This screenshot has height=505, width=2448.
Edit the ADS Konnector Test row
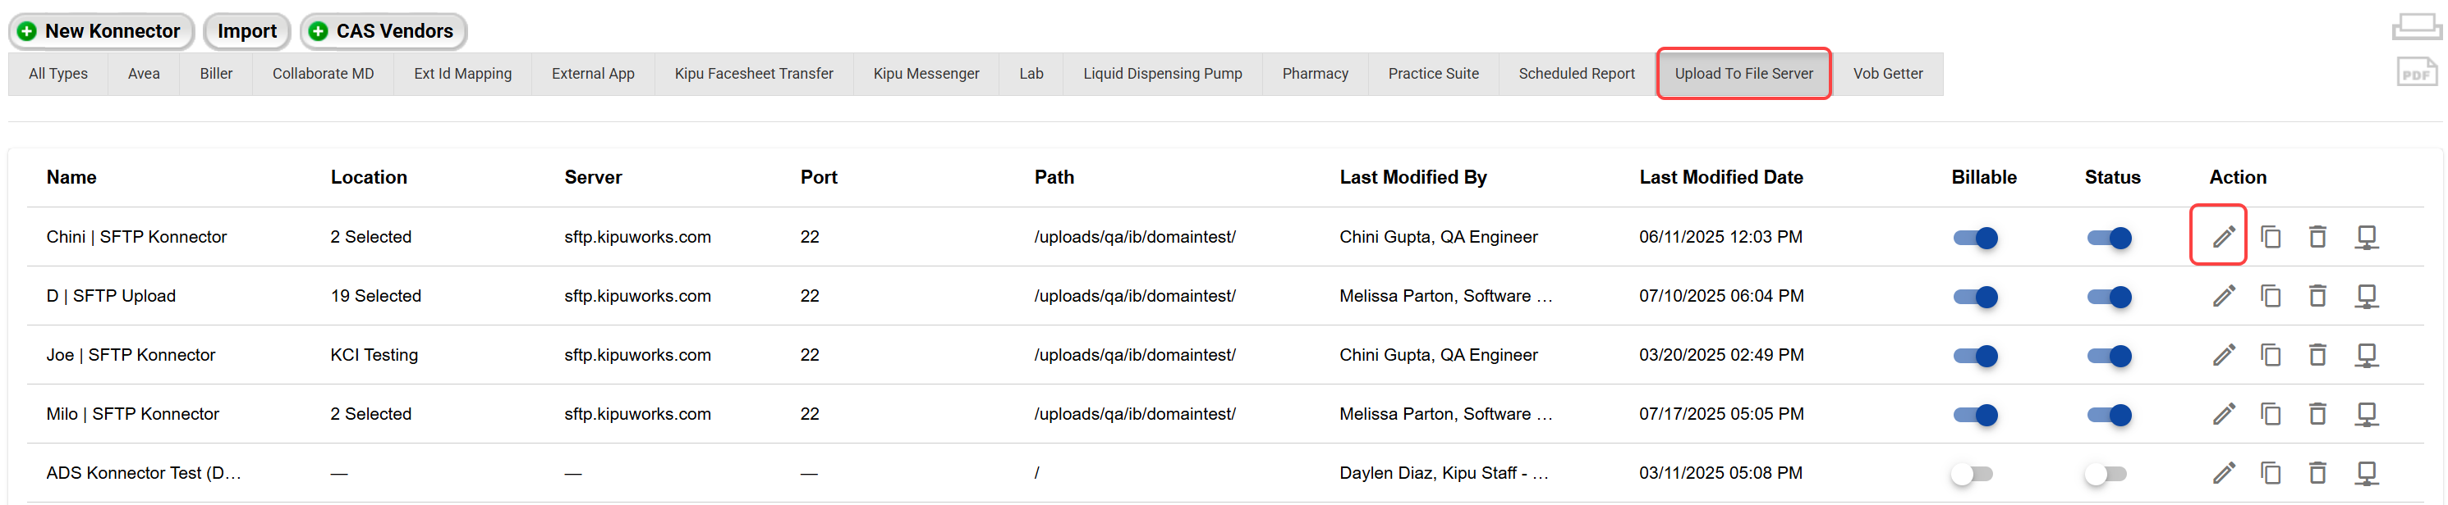coord(2223,473)
